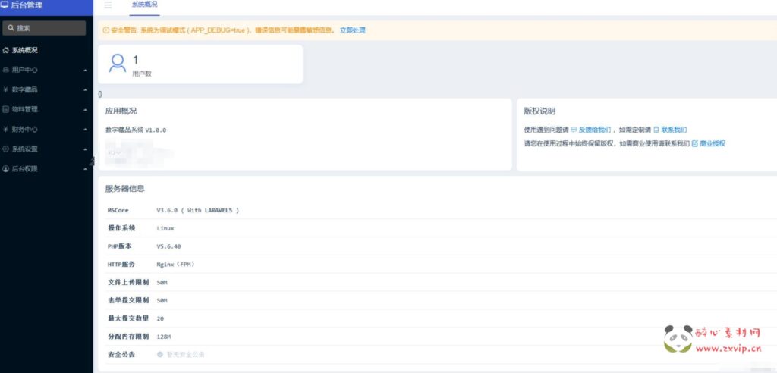The height and width of the screenshot is (373, 777).
Task: Click the gear icon beside 系统设置
Action: click(6, 149)
